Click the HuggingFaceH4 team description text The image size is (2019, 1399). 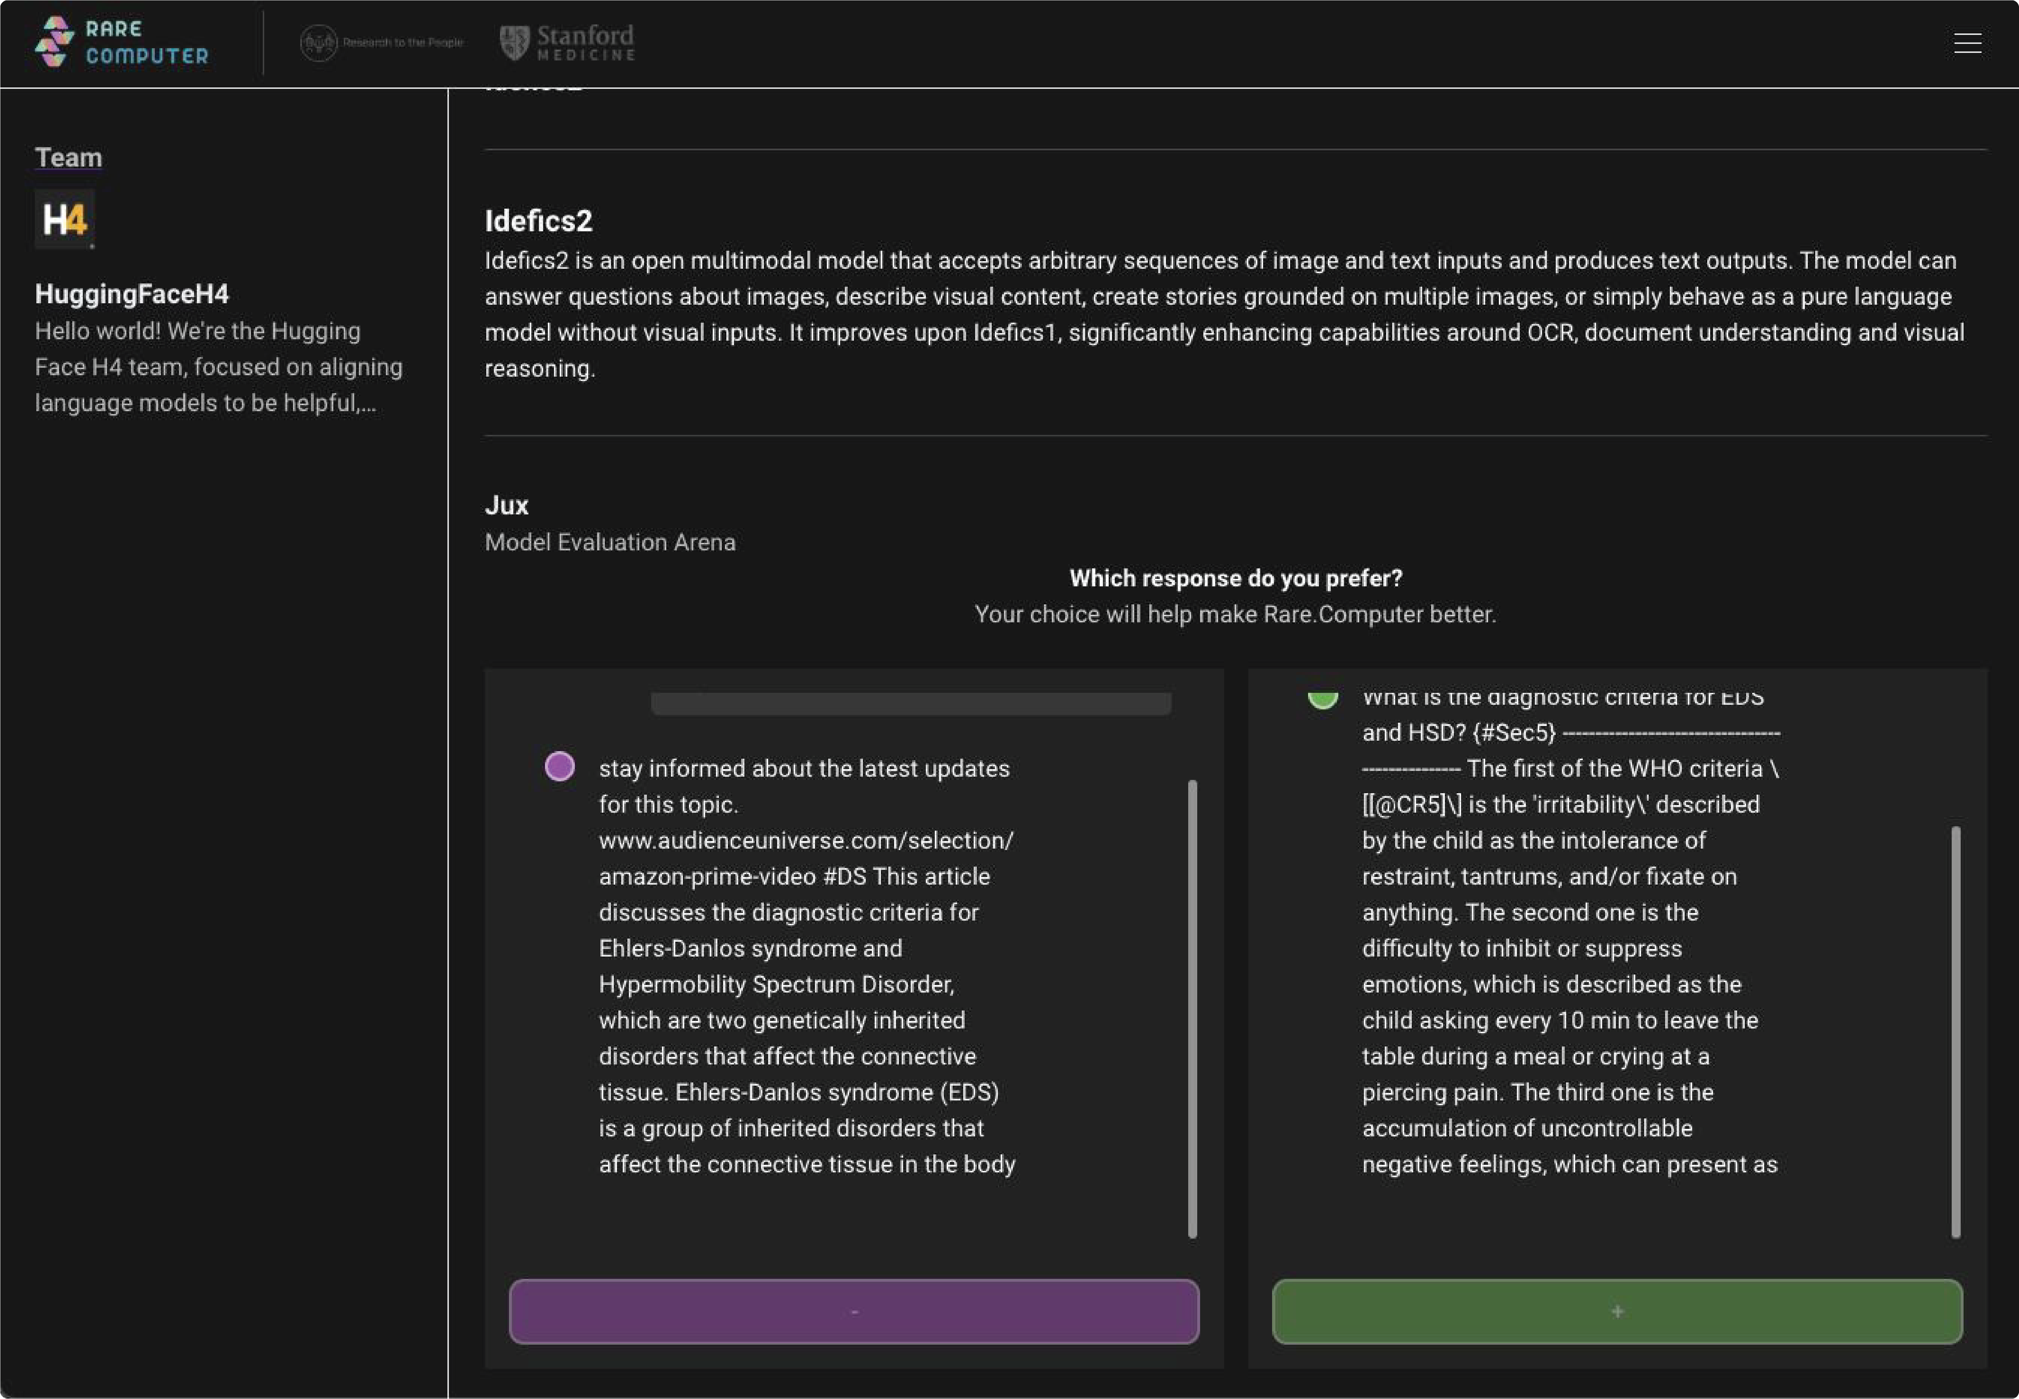(219, 367)
